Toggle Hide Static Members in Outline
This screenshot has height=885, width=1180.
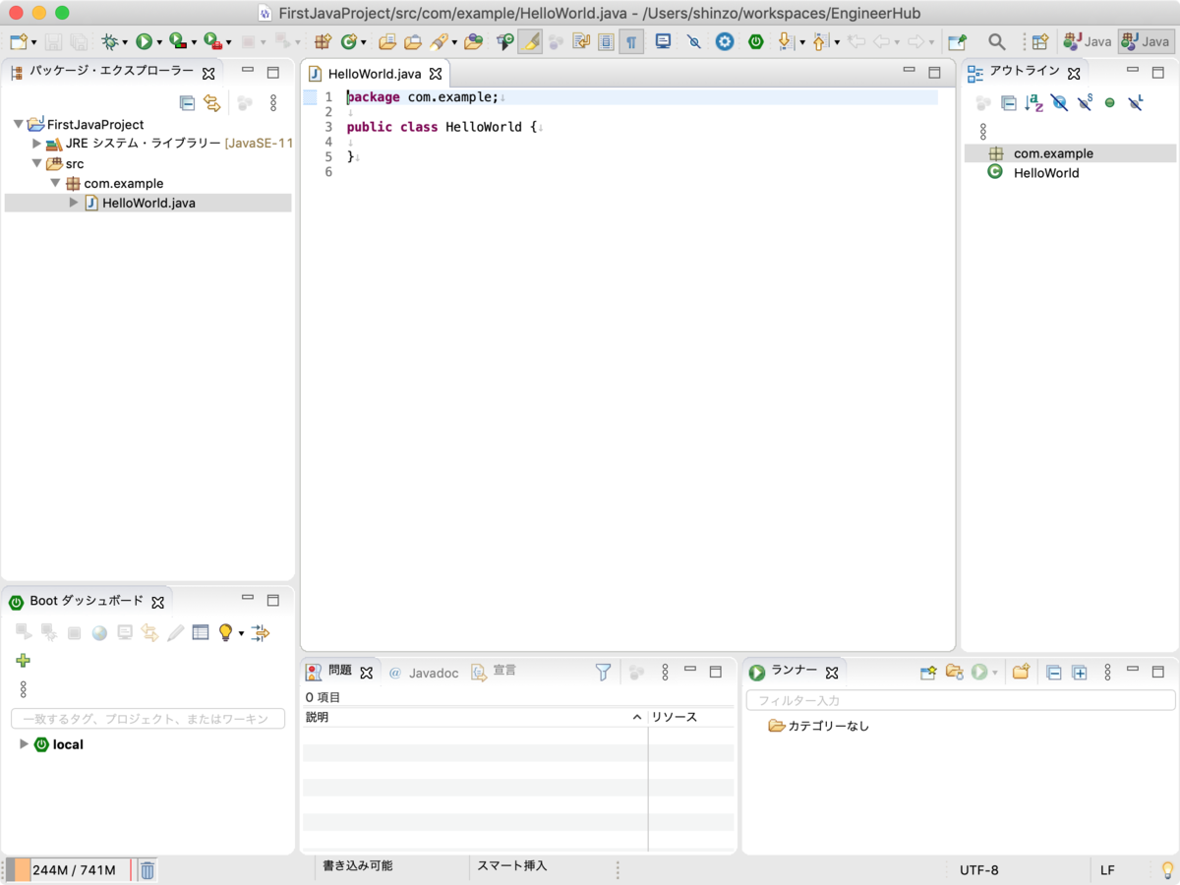click(1085, 102)
